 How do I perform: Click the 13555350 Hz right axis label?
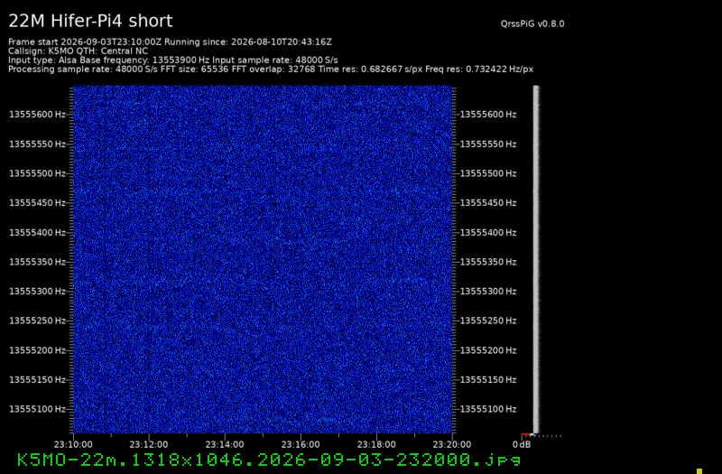[x=488, y=262]
